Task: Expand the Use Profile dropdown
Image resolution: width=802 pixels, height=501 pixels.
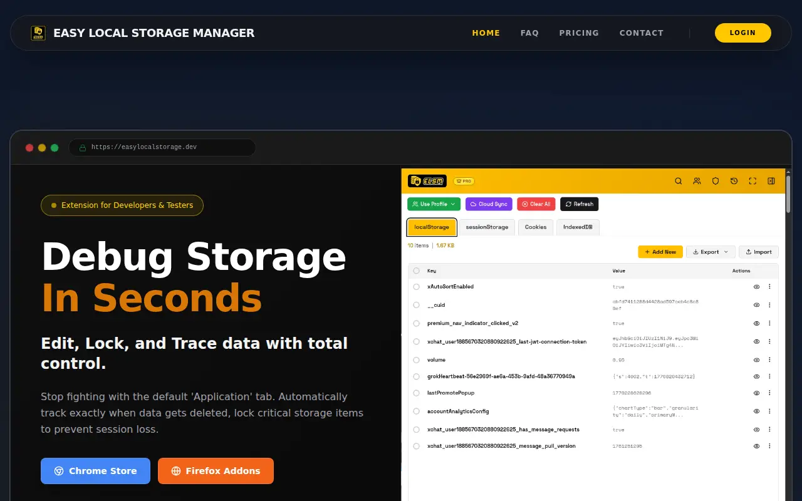Action: 434,204
